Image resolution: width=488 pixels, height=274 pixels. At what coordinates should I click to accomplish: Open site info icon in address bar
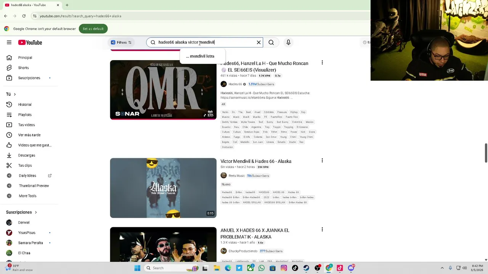coord(35,16)
